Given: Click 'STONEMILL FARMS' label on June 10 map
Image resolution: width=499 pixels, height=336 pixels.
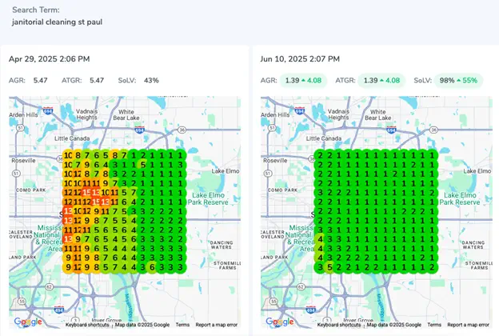Looking at the screenshot, I should (479, 266).
